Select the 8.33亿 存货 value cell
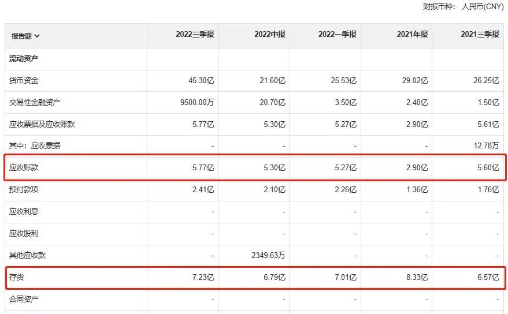The height and width of the screenshot is (314, 508). 416,278
